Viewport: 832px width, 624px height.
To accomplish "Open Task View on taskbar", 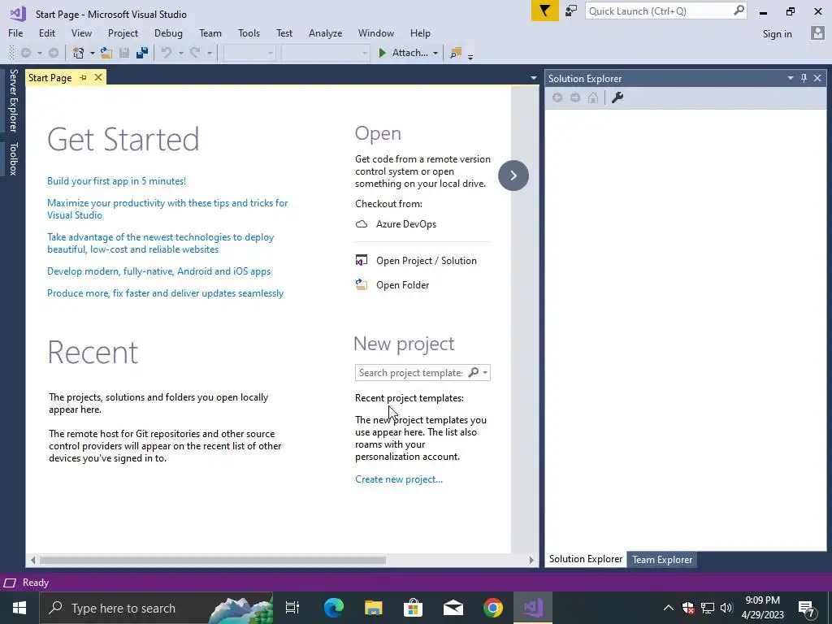I will pos(292,608).
